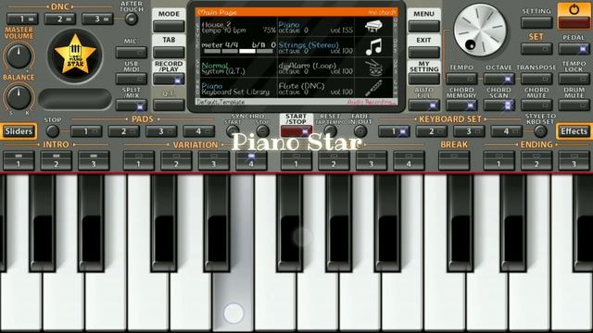Screen dimensions: 593x333
Task: Select Variation 4
Action: (x=251, y=160)
